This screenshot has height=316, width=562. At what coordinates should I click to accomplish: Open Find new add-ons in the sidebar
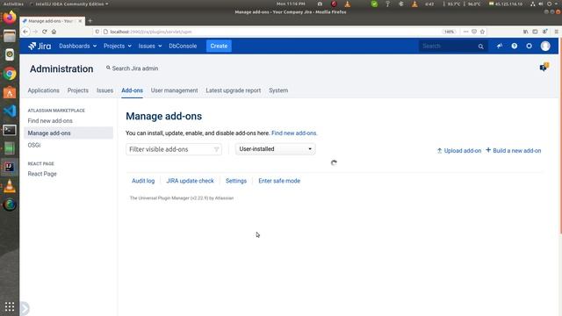click(x=50, y=121)
